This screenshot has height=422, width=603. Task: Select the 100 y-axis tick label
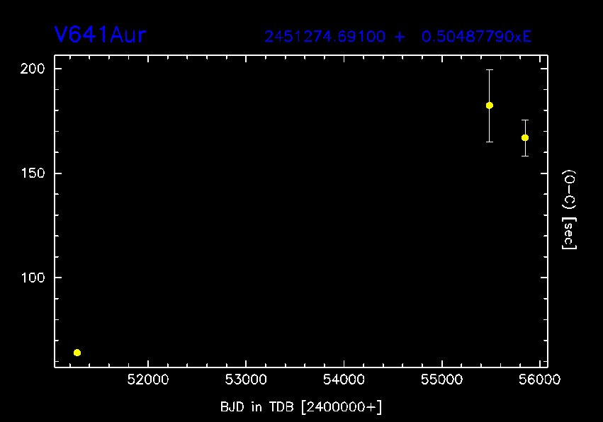click(x=34, y=278)
